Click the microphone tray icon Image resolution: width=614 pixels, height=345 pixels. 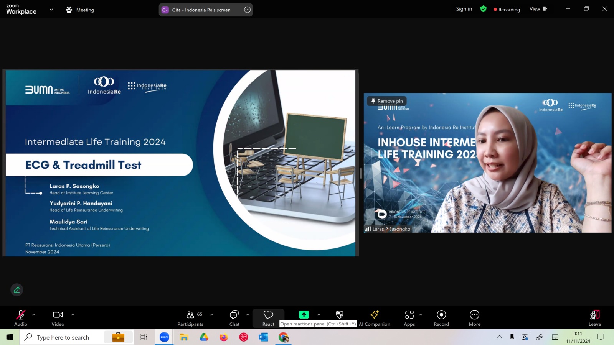pos(512,337)
